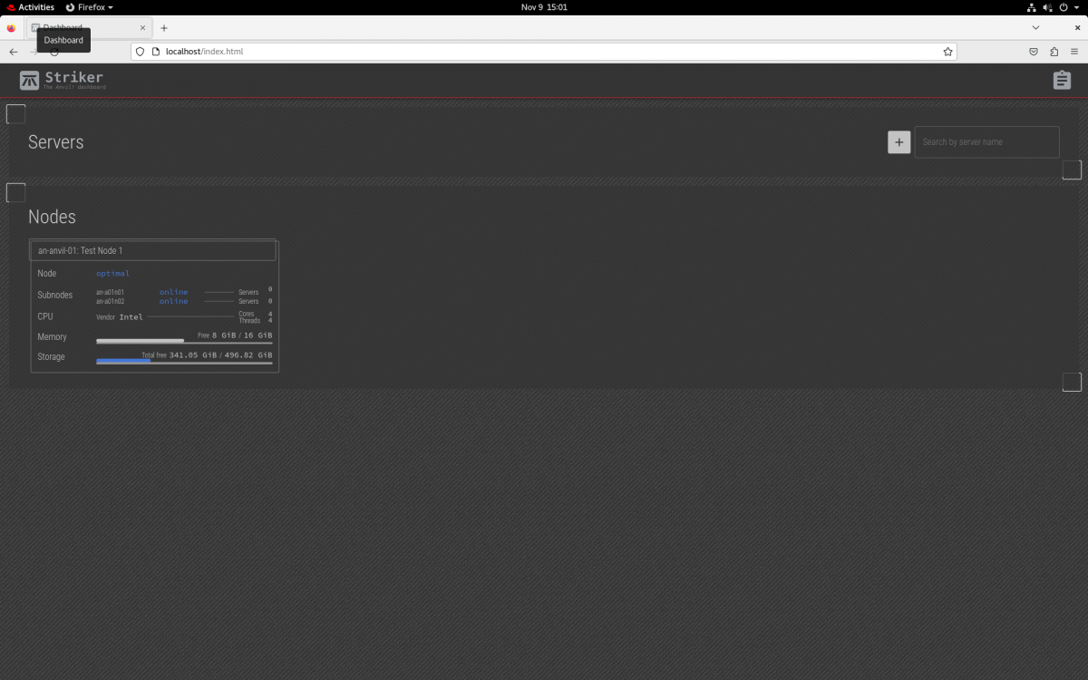
Task: Open the an-anvil-01 Test Node 1 card
Action: pyautogui.click(x=153, y=250)
